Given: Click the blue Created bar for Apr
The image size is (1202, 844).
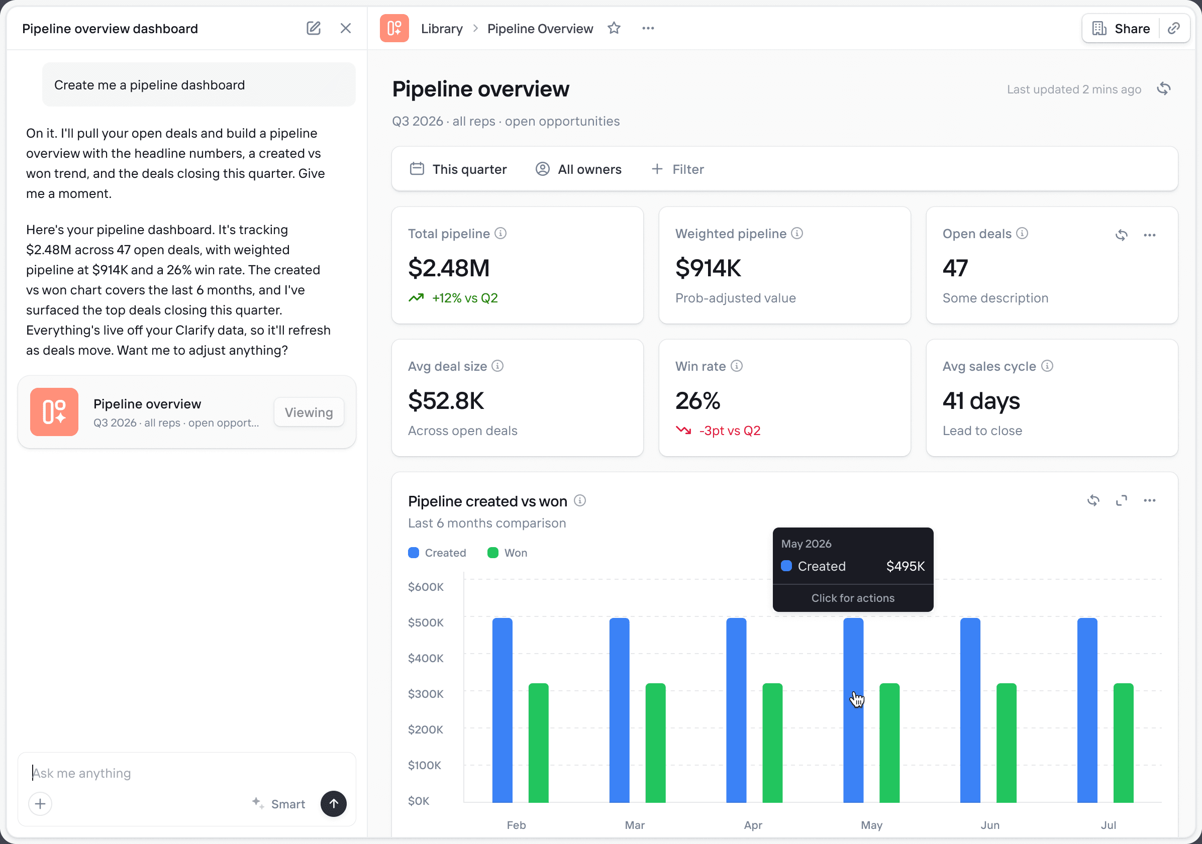Looking at the screenshot, I should (x=736, y=710).
